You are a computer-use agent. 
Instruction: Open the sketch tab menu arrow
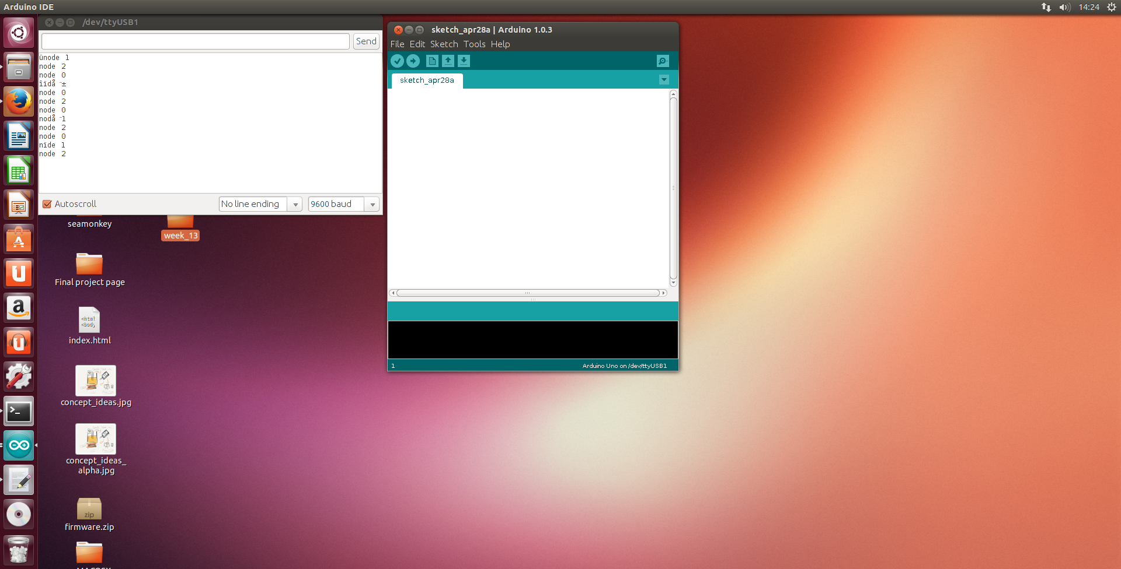point(664,80)
